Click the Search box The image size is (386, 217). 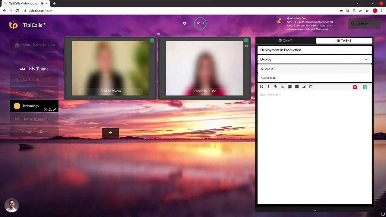pos(364,23)
